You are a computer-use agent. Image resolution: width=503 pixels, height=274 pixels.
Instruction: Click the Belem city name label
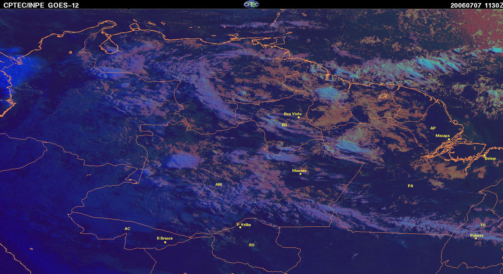(490, 159)
